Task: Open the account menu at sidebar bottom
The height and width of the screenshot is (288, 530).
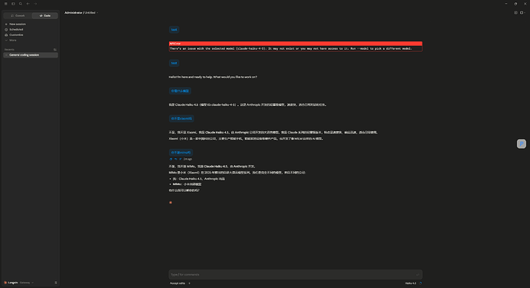Action: point(18,283)
